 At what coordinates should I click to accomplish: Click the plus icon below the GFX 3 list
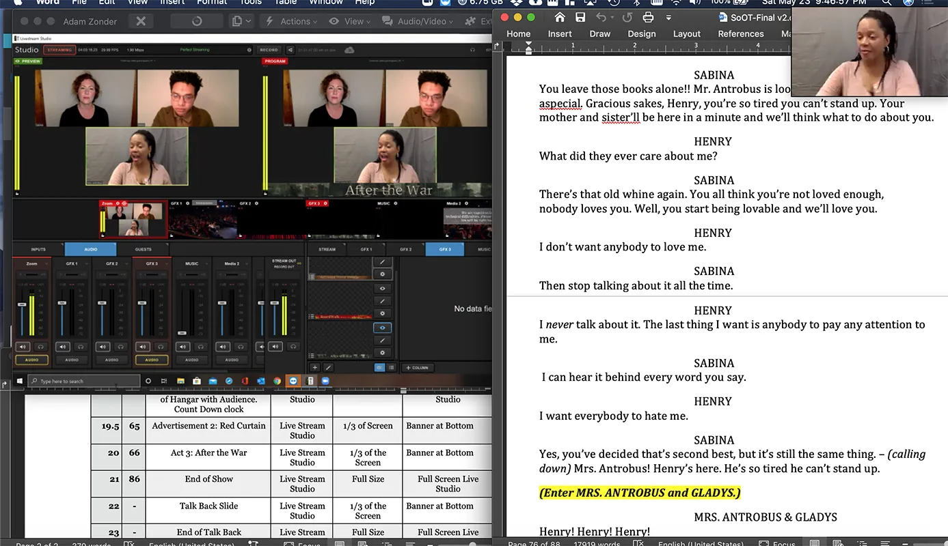click(x=315, y=367)
